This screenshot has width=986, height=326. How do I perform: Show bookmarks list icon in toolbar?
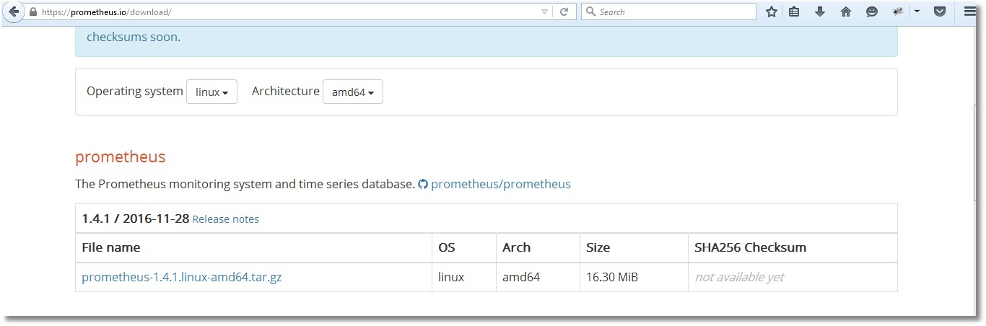pyautogui.click(x=794, y=12)
